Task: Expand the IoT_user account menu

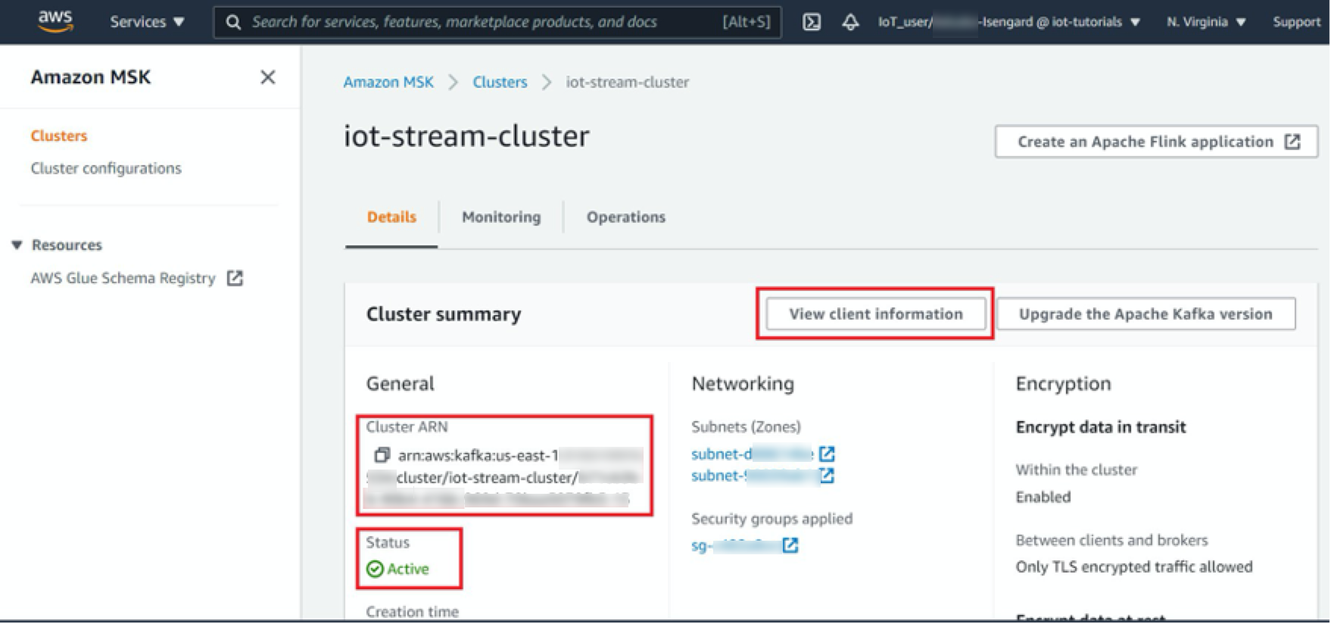Action: tap(1009, 22)
